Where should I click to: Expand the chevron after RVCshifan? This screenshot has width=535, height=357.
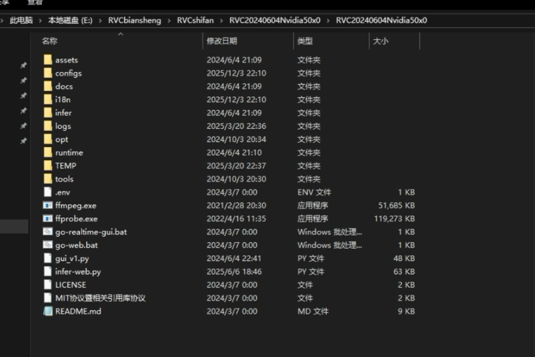point(222,20)
